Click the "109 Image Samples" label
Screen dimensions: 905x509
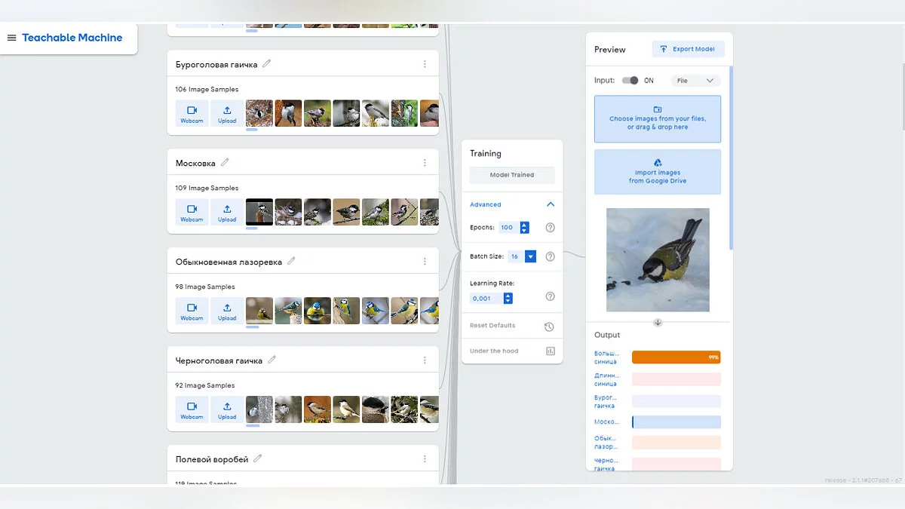(207, 188)
